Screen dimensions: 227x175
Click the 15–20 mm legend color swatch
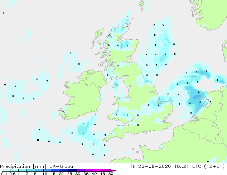pyautogui.click(x=56, y=170)
